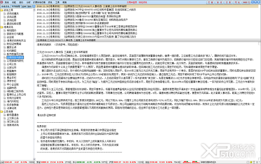Click the 上证 index value in the status bar
The width and height of the screenshot is (261, 164).
click(x=8, y=162)
